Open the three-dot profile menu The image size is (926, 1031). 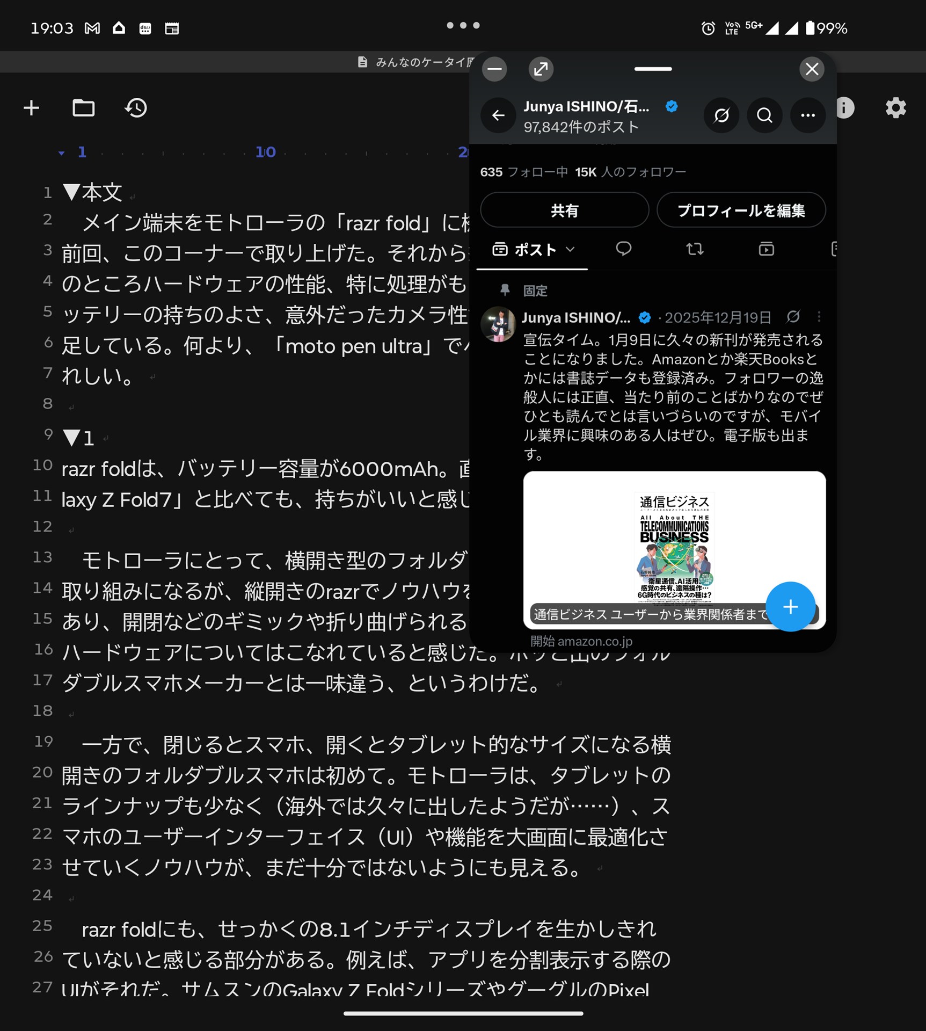pyautogui.click(x=808, y=115)
